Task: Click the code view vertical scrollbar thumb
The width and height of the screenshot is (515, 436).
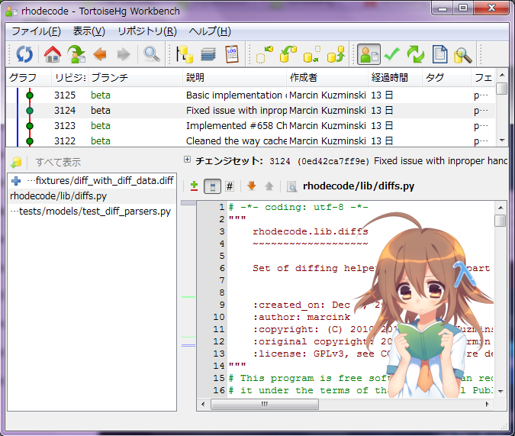Action: (x=500, y=221)
